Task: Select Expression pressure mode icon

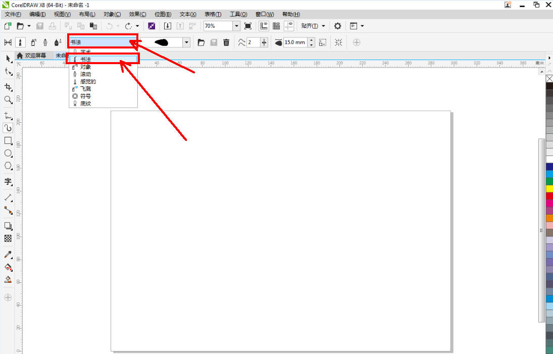Action: [x=58, y=42]
